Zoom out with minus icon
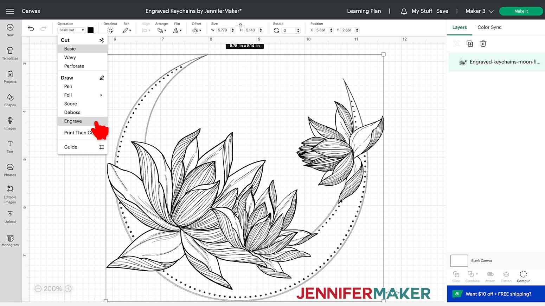 click(38, 289)
